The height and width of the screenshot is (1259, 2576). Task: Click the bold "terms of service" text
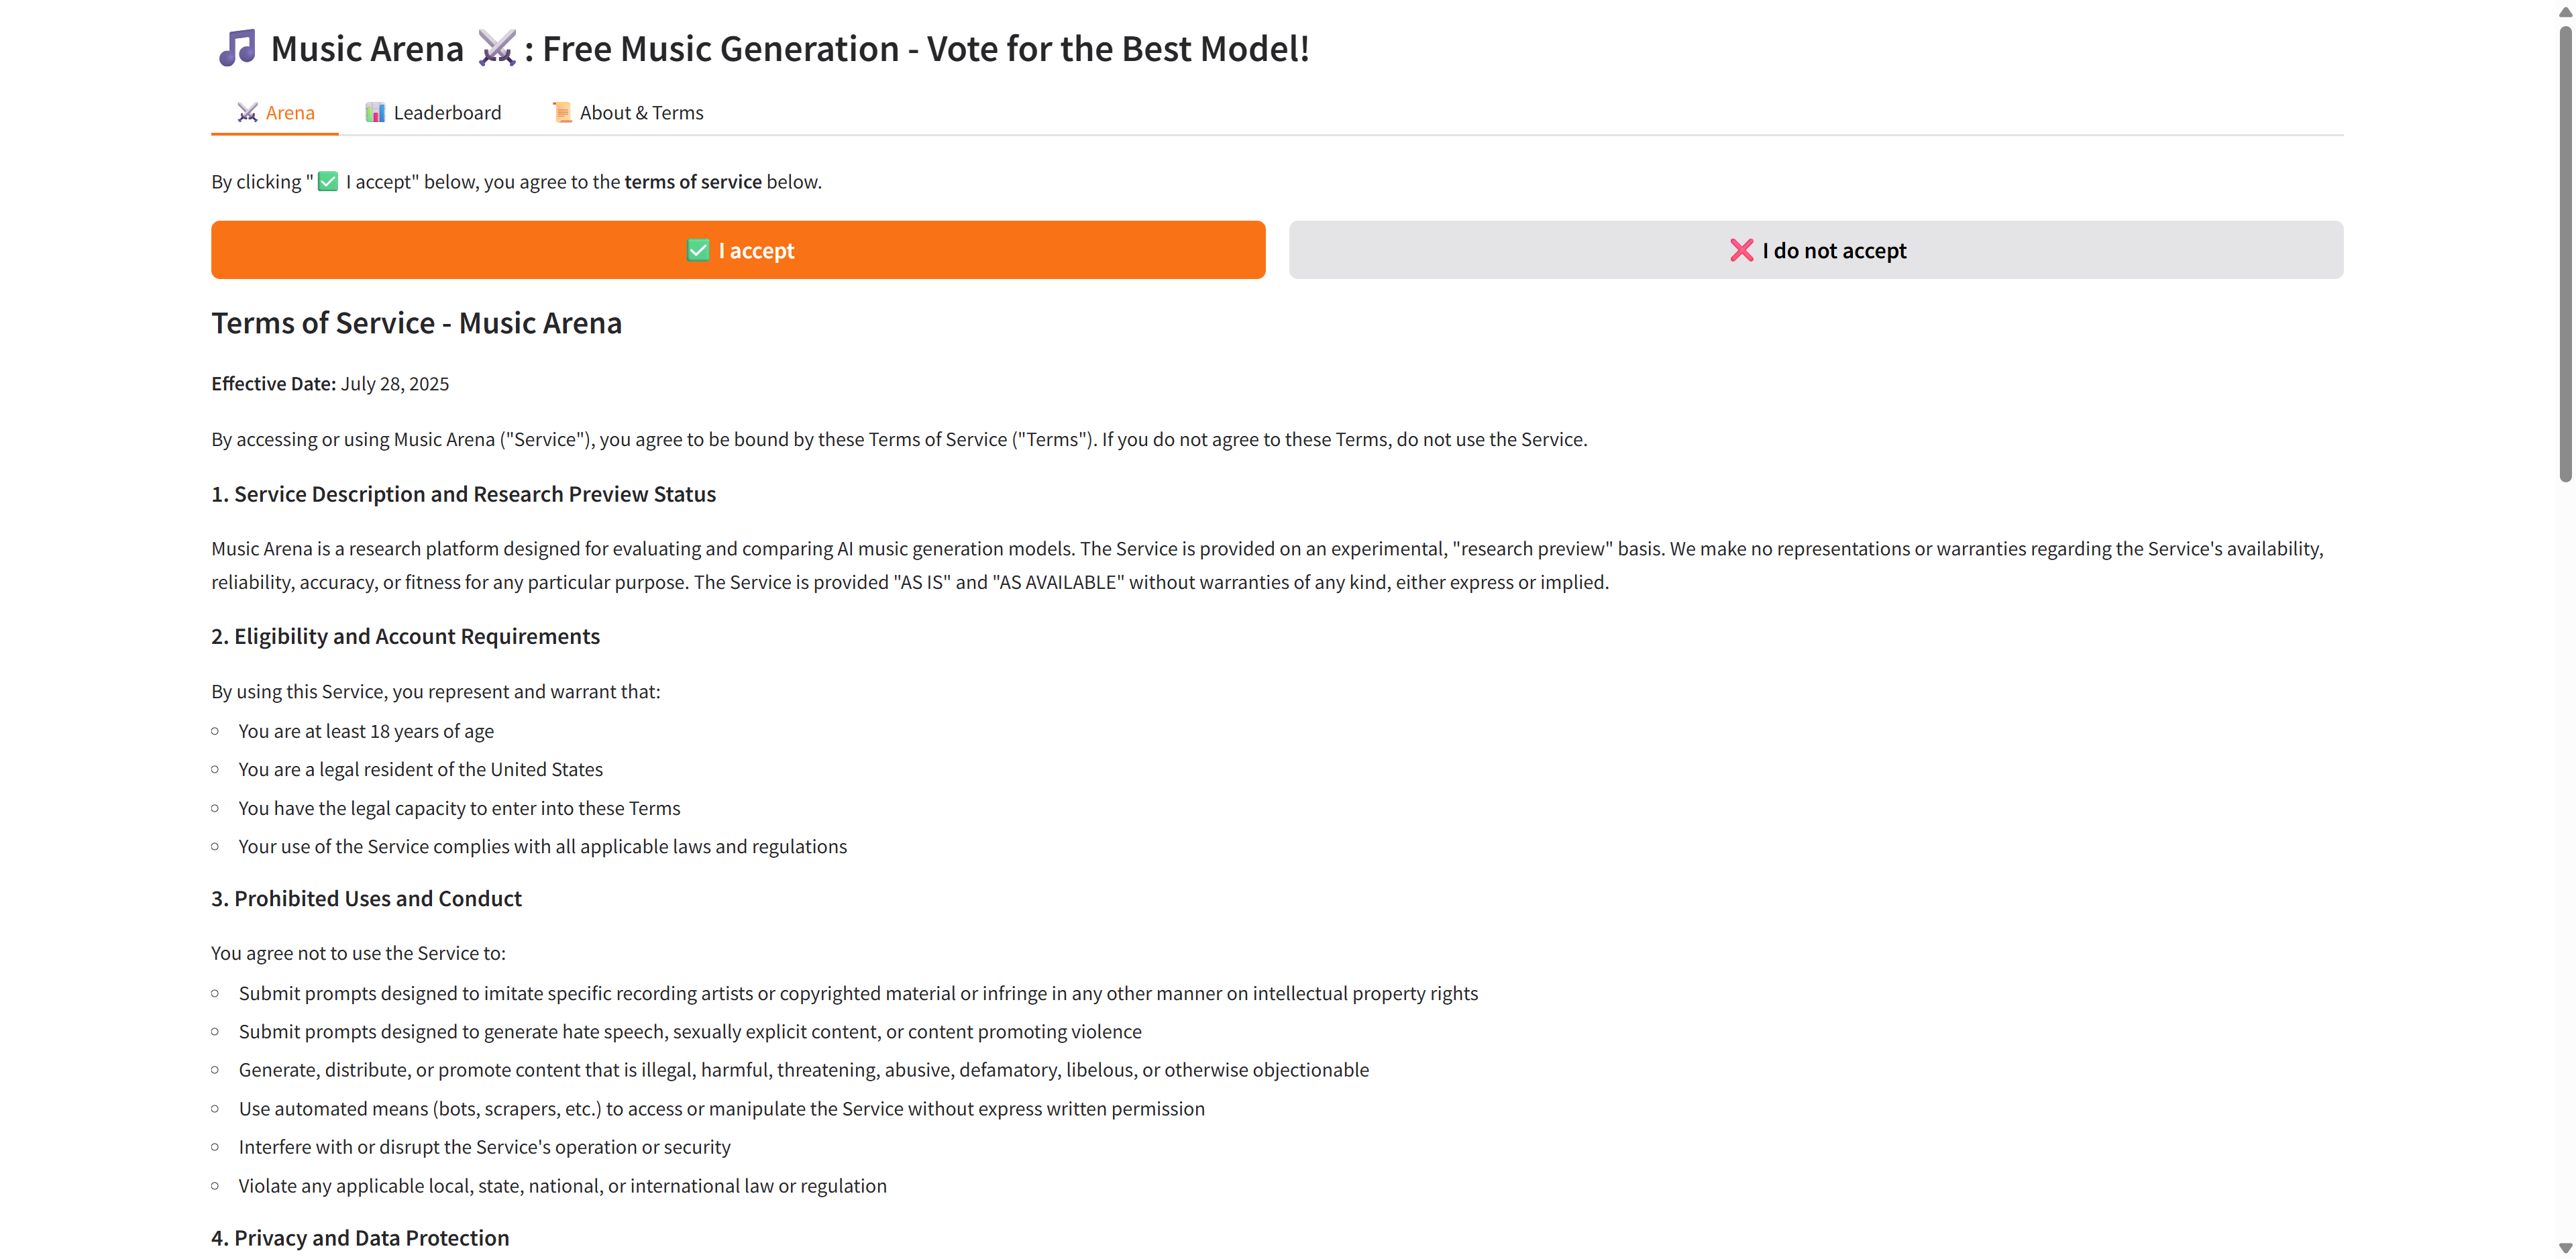[693, 182]
